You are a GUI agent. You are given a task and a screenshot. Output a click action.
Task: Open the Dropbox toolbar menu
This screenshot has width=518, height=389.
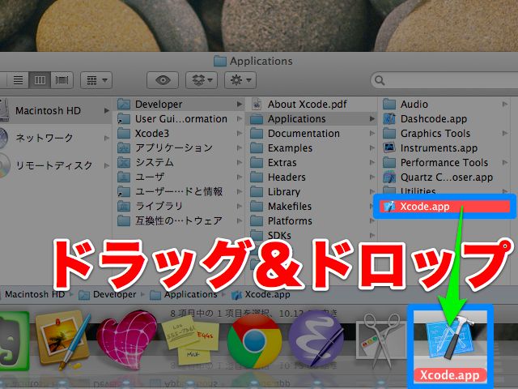pos(202,80)
